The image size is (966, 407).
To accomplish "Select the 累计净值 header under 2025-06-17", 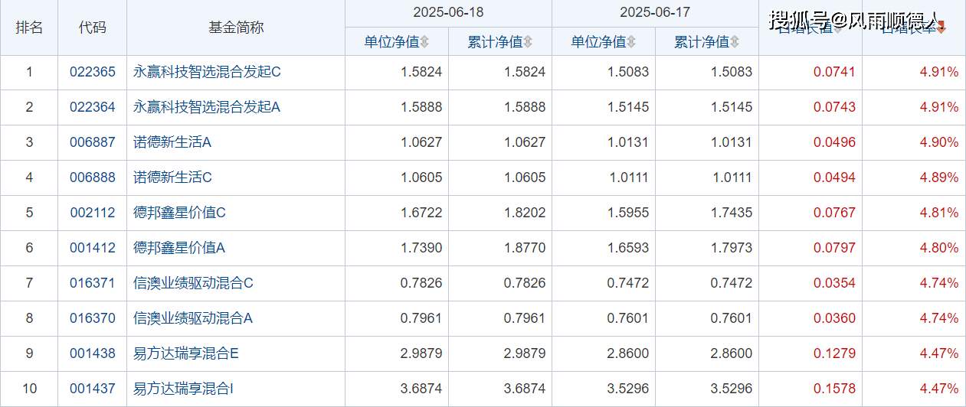I will (x=701, y=42).
